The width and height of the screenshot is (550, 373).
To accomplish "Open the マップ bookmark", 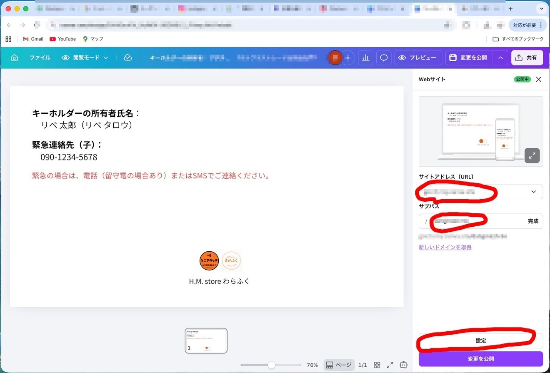I will (93, 39).
